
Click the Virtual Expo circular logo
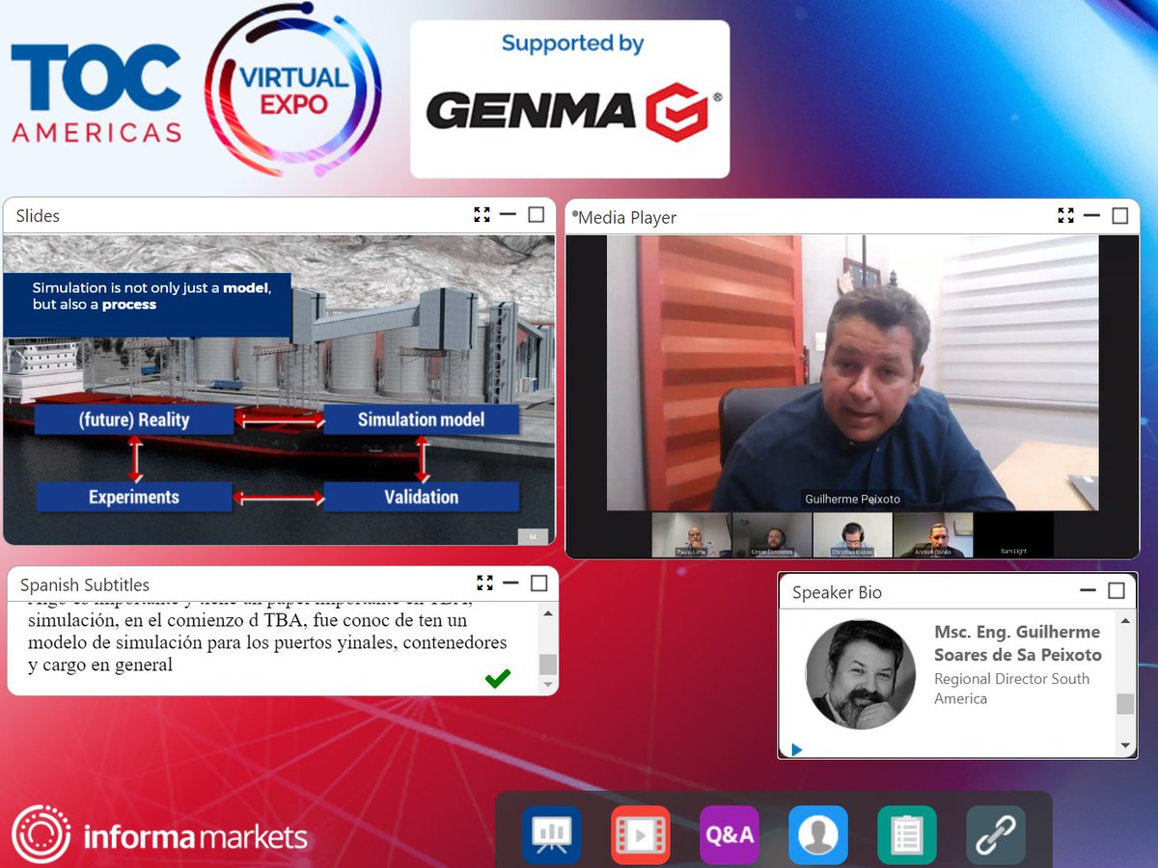[292, 92]
